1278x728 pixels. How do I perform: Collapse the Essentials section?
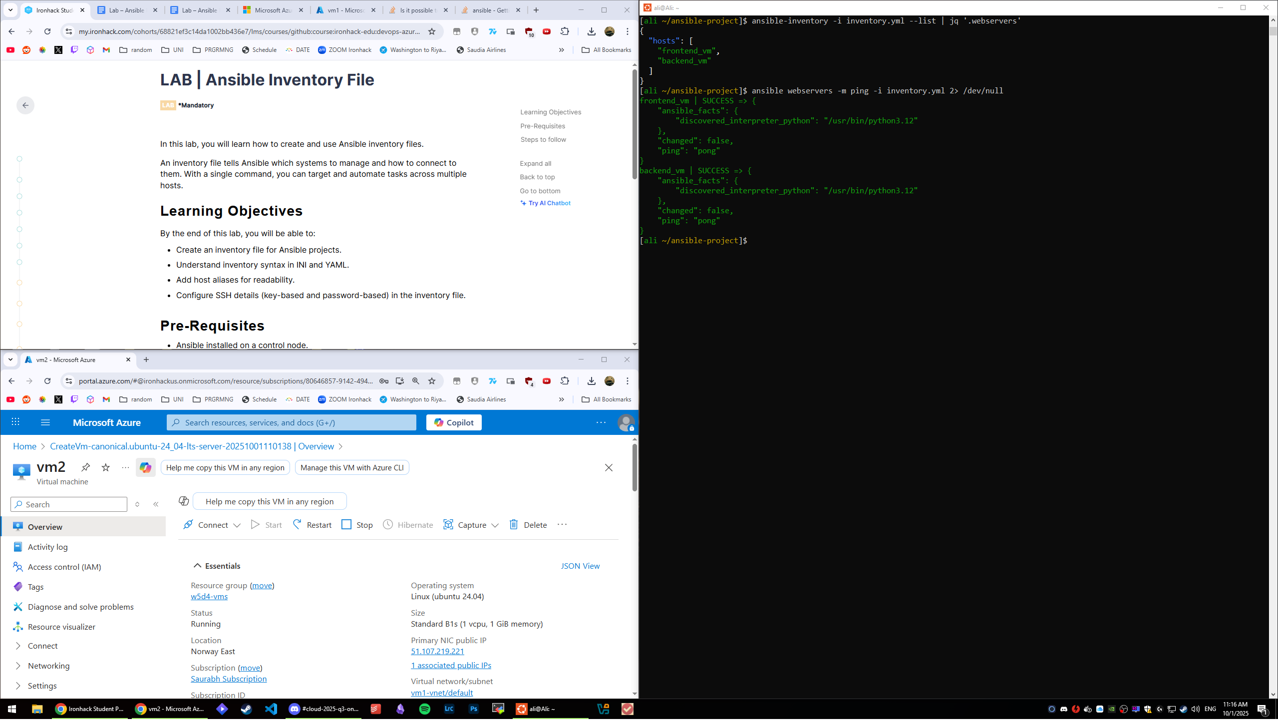click(x=197, y=566)
